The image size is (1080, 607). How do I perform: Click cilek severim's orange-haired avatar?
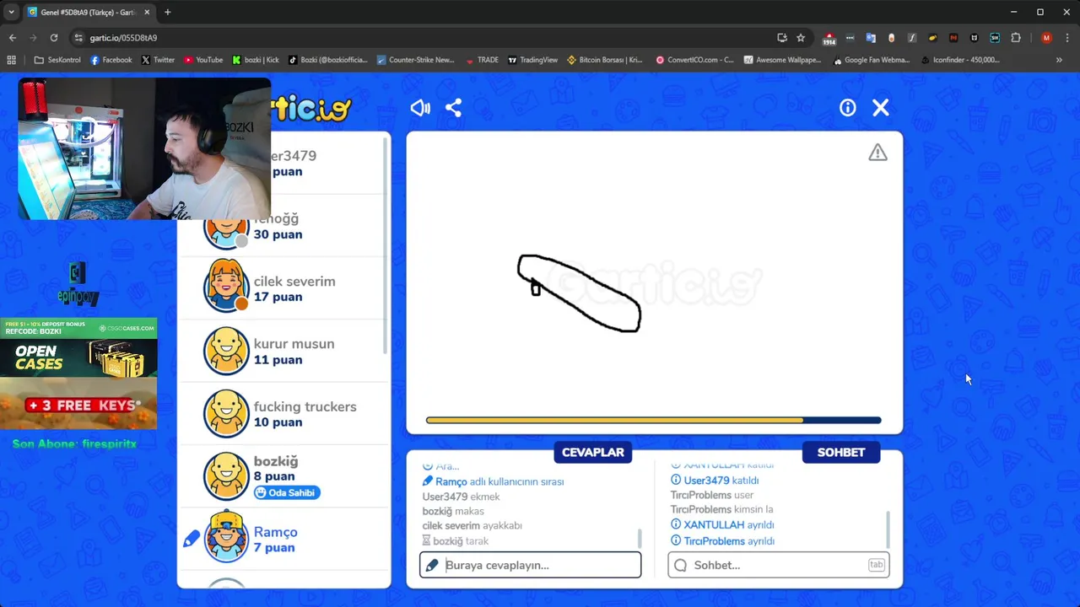tap(226, 287)
